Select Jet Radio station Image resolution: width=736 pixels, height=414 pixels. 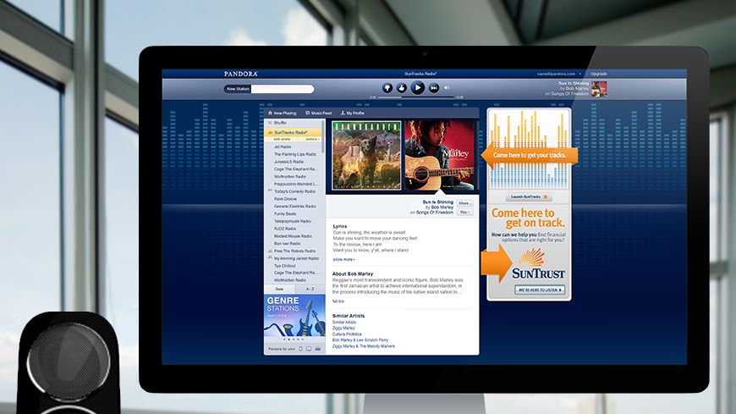pyautogui.click(x=283, y=147)
